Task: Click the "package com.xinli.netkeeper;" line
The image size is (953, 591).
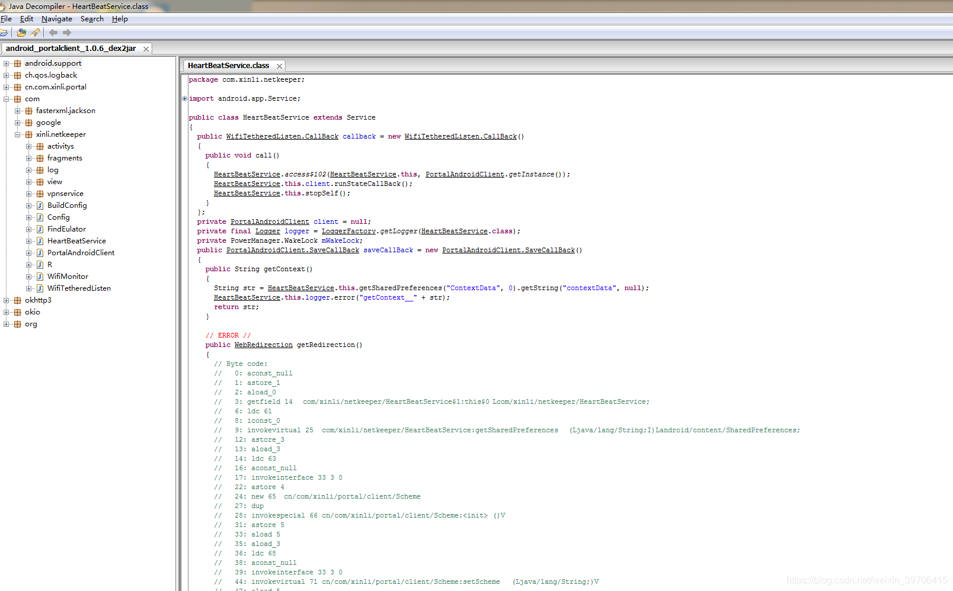Action: click(247, 80)
